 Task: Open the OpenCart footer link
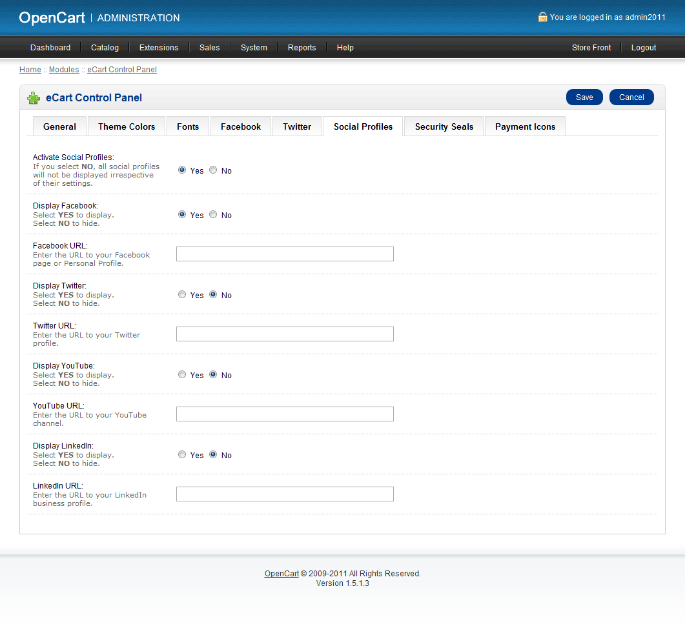[x=281, y=574]
